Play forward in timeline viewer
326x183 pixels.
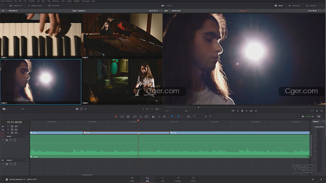point(247,111)
